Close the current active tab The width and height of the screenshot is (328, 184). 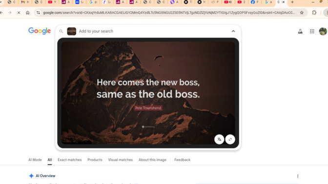coord(284,2)
